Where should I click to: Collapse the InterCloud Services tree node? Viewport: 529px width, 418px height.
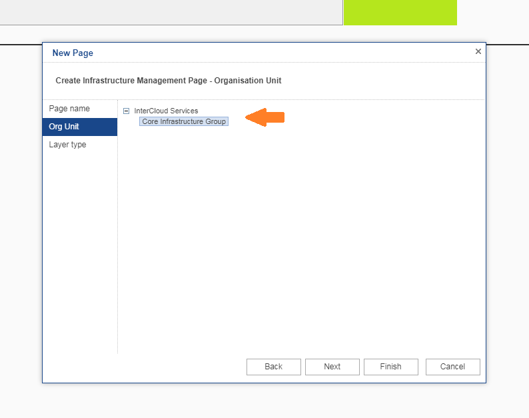click(126, 111)
